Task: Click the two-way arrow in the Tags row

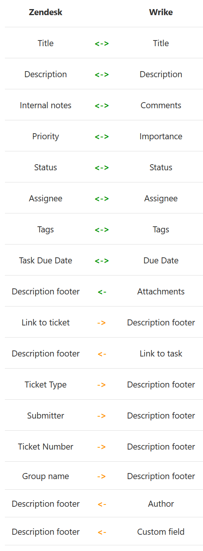Action: point(102,230)
